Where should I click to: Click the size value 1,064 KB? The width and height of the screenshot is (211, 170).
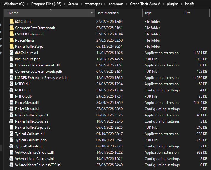click(201, 102)
